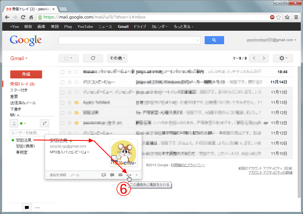Start a video chat from contact card
Screen dimensions: 303x214
(x=104, y=175)
